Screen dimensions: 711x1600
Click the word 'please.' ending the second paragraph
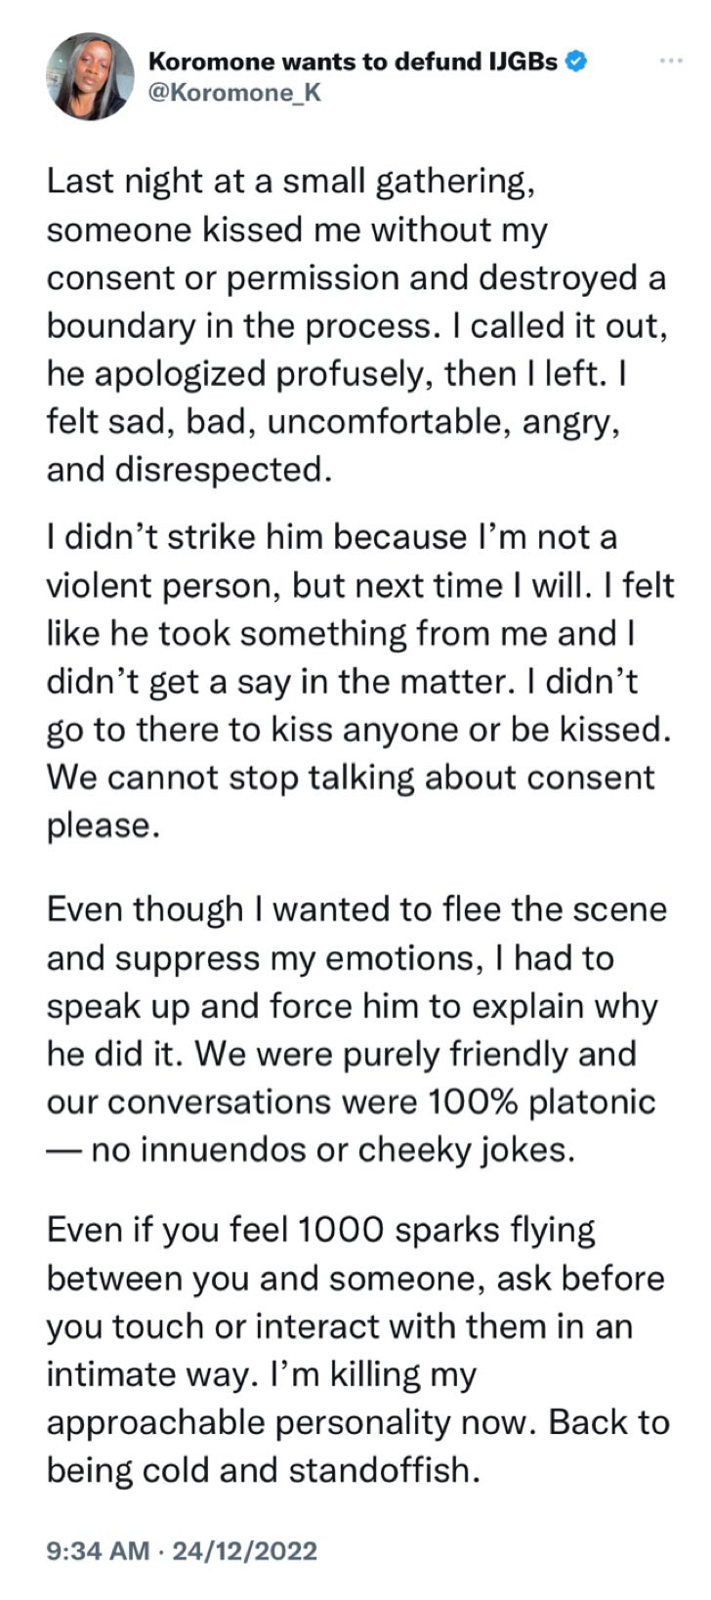pyautogui.click(x=103, y=825)
